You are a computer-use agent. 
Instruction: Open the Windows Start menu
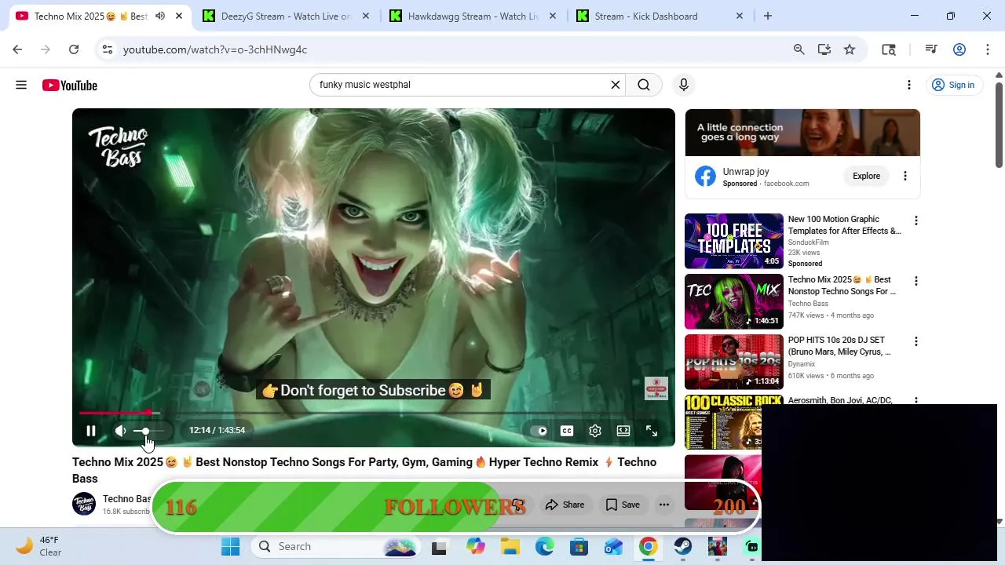tap(231, 546)
